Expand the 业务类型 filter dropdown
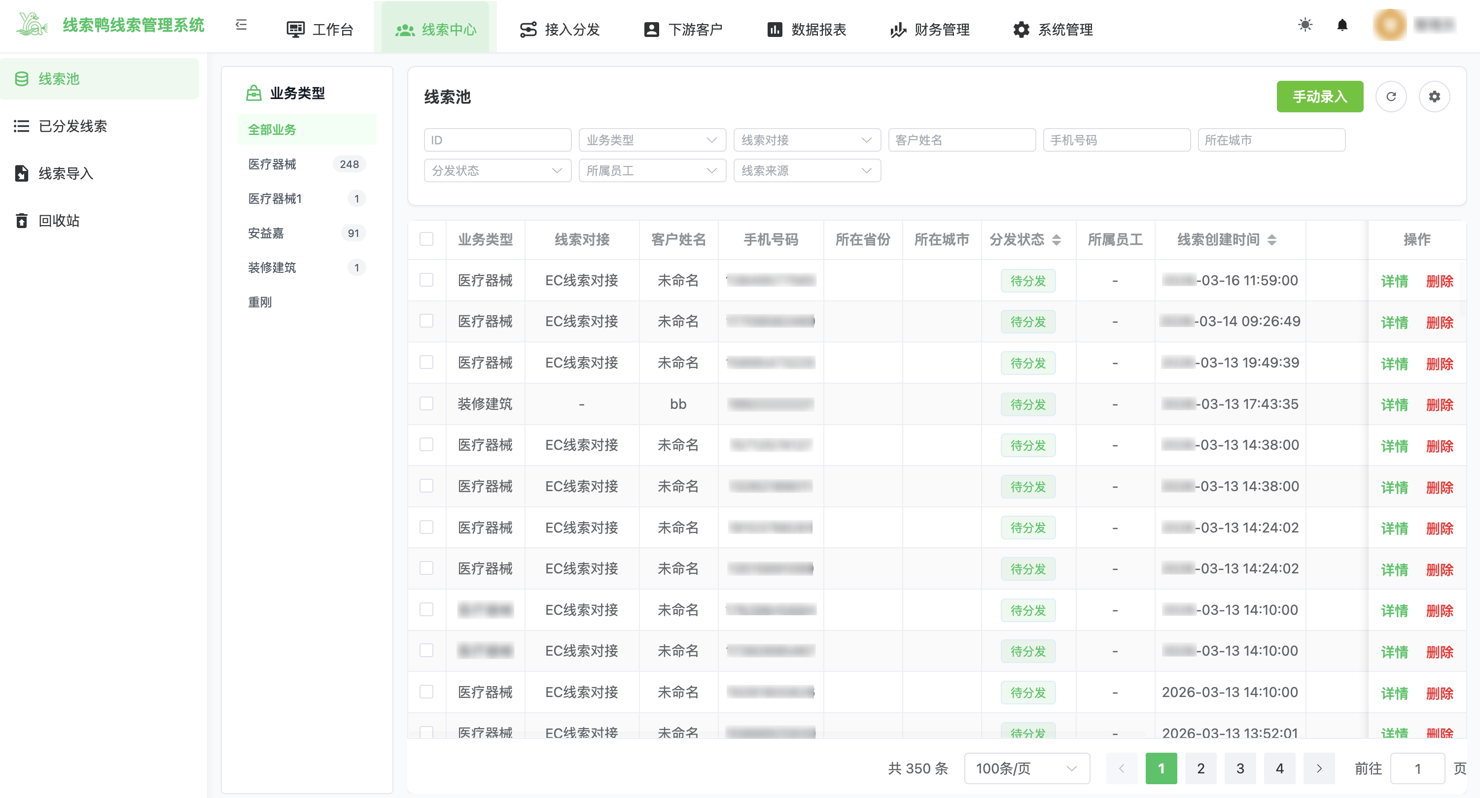 (x=652, y=140)
